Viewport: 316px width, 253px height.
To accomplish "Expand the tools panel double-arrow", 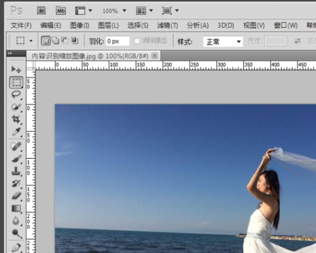I will 10,54.
